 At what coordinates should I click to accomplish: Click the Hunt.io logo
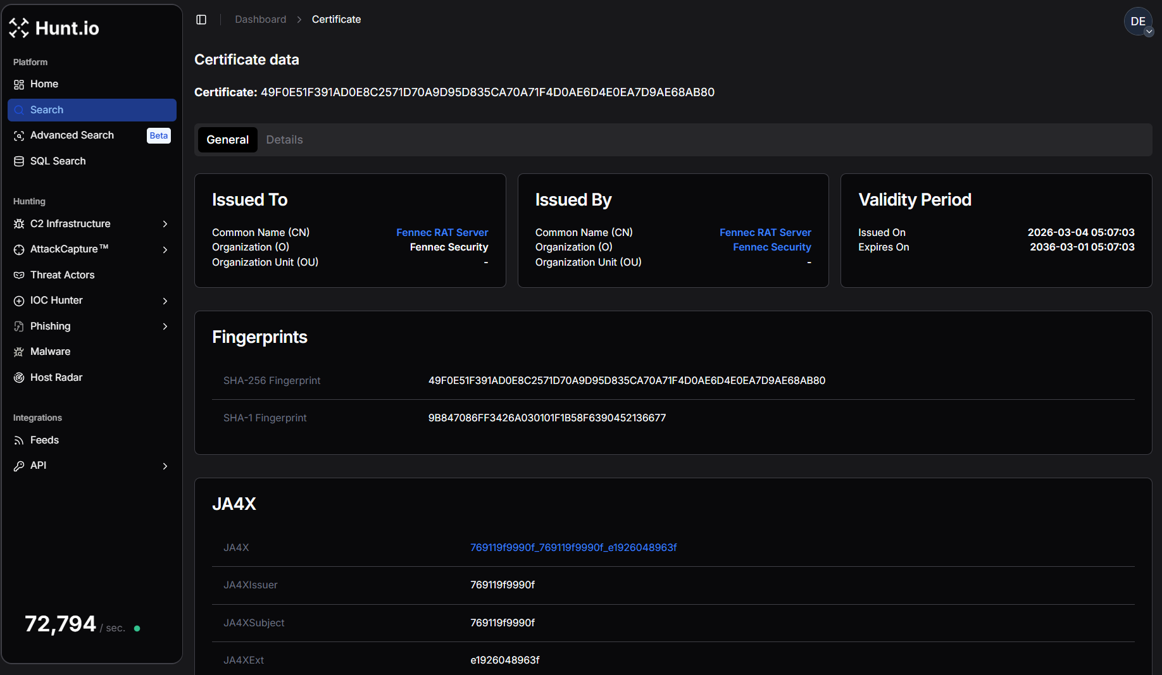54,28
